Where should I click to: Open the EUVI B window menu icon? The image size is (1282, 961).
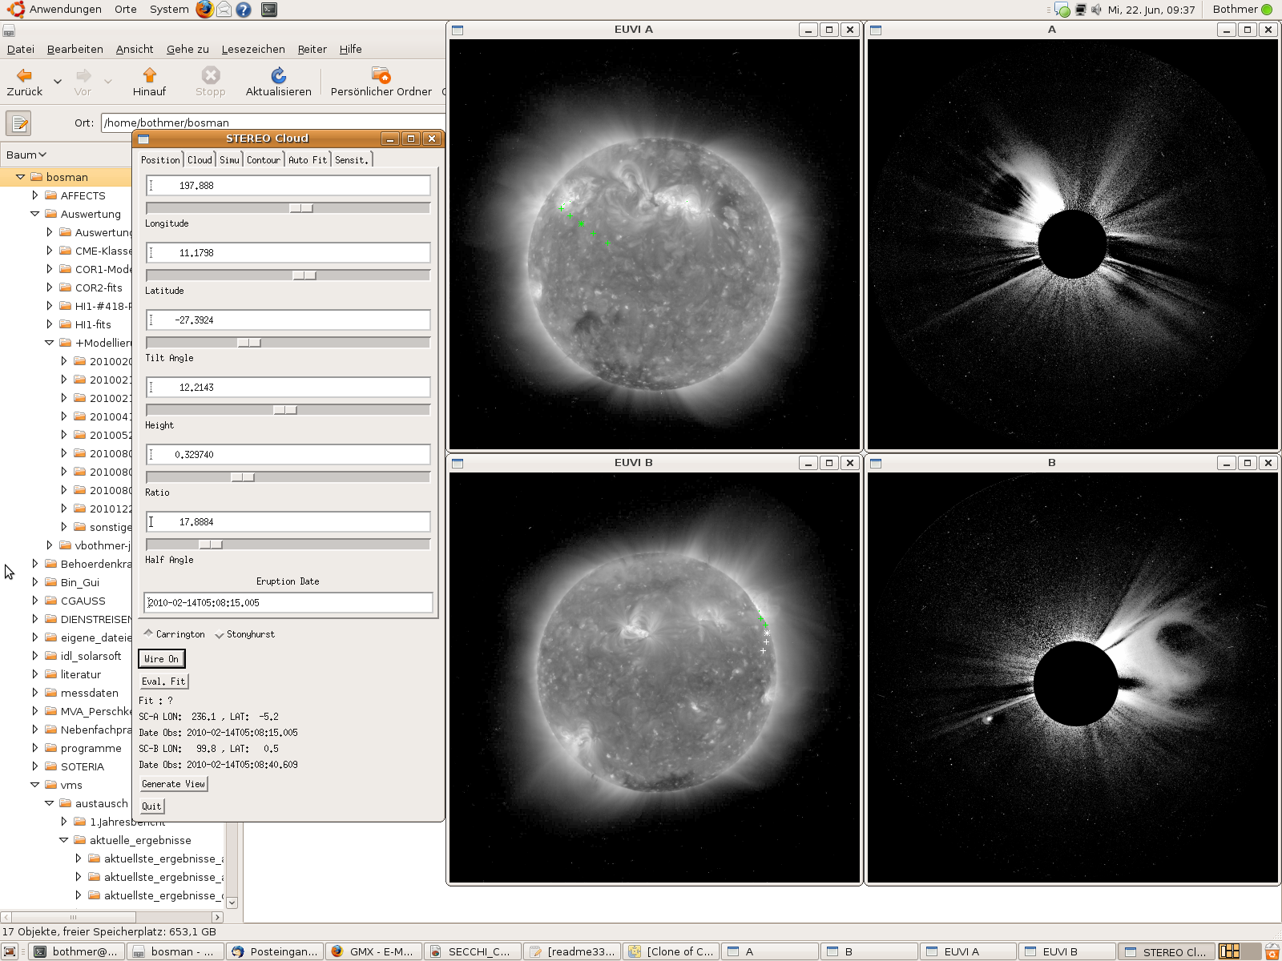458,463
